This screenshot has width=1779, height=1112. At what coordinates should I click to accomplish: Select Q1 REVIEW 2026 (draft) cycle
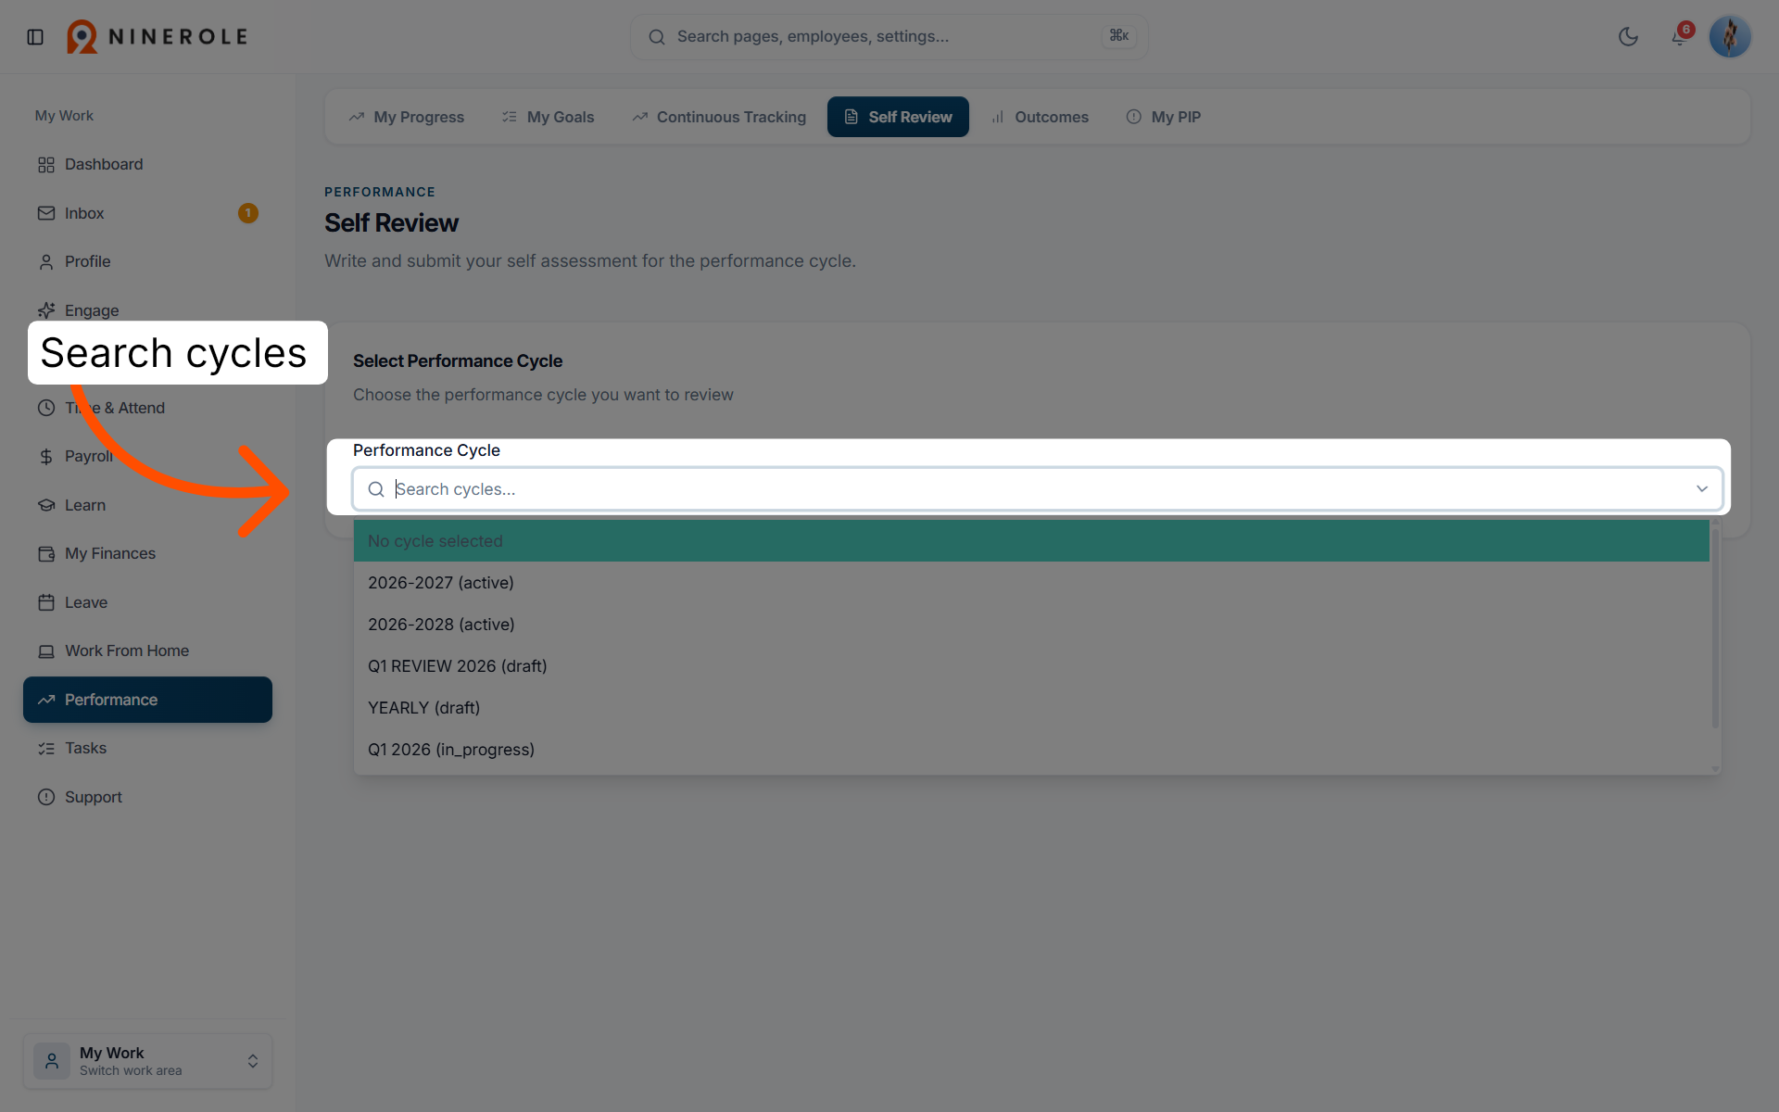click(x=1031, y=666)
